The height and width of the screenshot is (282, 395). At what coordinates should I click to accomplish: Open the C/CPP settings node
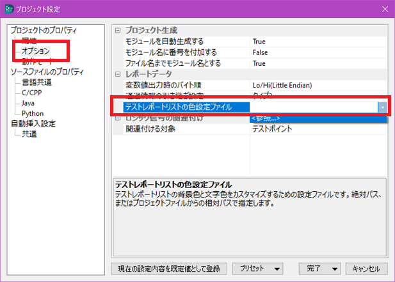click(x=31, y=92)
